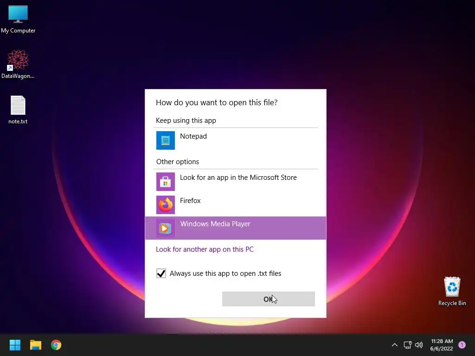
Task: Click the Microsoft Store bag icon
Action: [166, 182]
